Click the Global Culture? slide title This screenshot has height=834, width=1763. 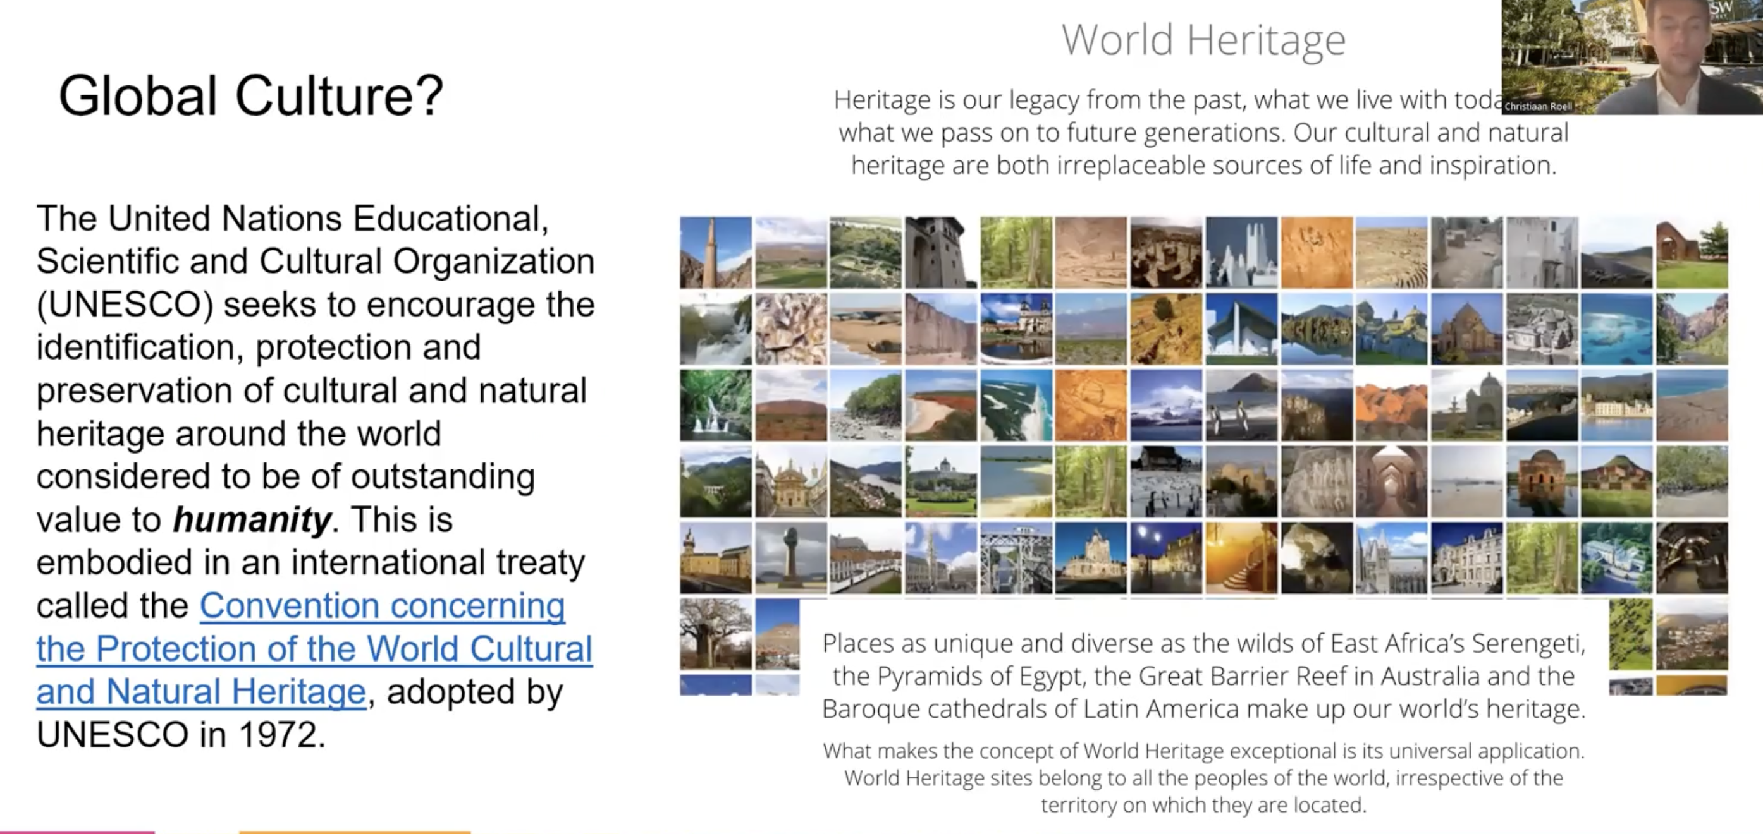tap(250, 95)
